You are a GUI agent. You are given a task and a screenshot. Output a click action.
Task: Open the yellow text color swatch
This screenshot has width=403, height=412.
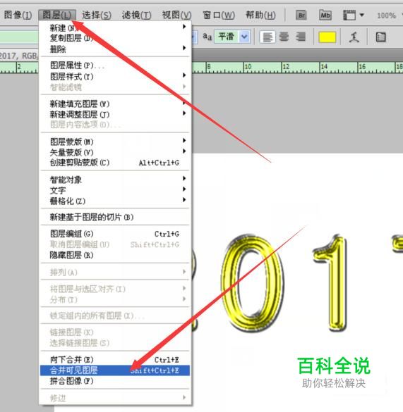(327, 37)
